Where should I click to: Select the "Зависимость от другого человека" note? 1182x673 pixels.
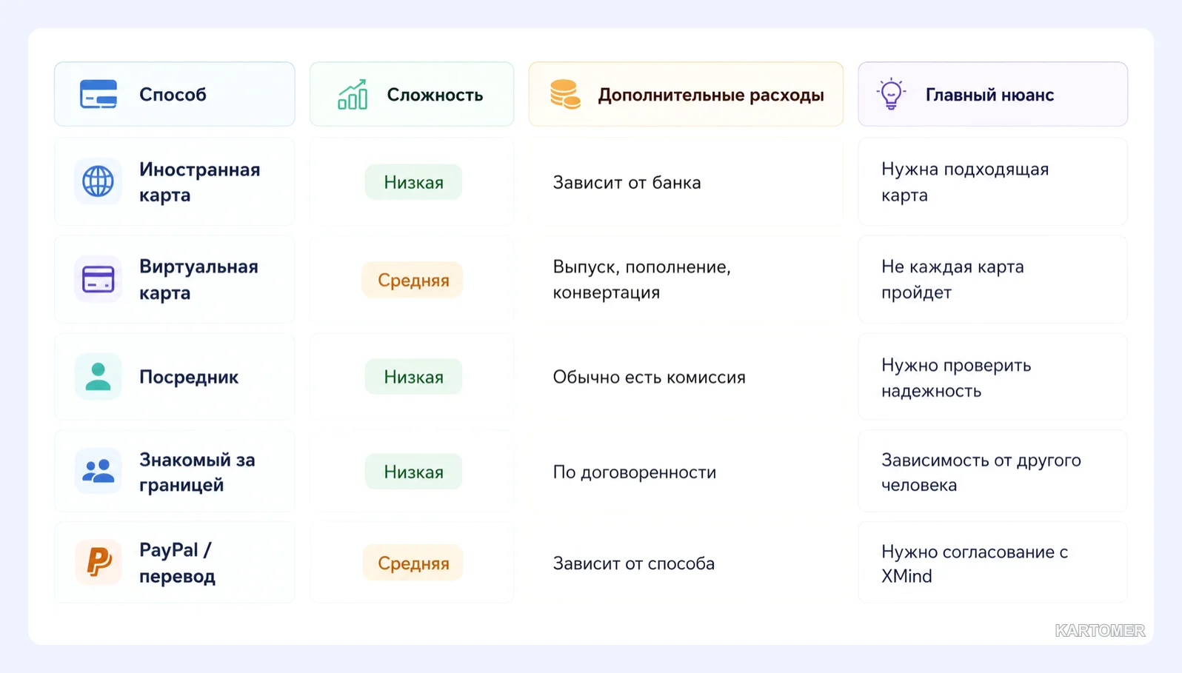[981, 472]
